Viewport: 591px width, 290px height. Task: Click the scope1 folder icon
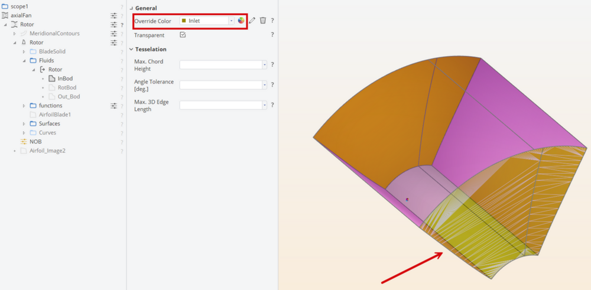(5, 6)
